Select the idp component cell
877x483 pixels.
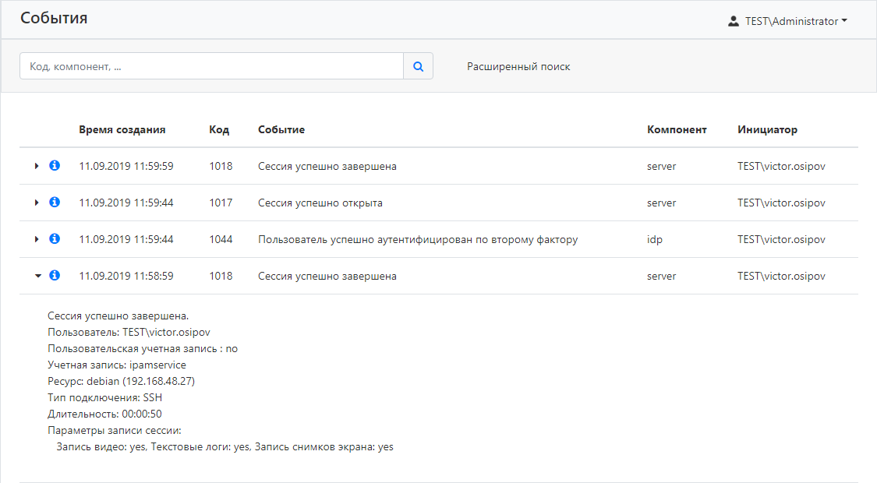pos(655,240)
